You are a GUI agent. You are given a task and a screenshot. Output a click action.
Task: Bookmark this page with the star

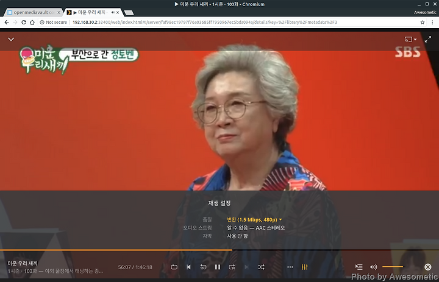tap(423, 22)
